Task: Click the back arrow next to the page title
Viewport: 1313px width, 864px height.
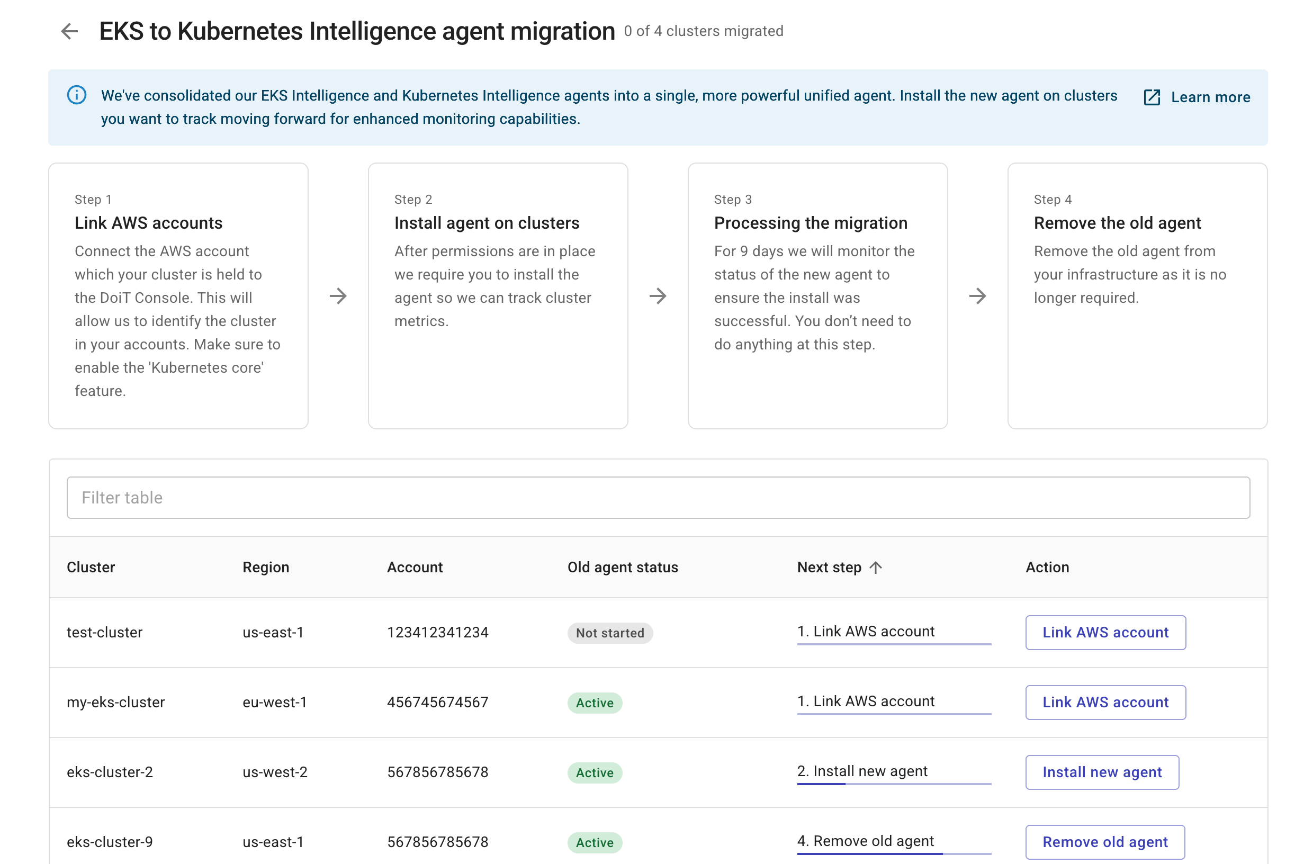Action: [69, 31]
